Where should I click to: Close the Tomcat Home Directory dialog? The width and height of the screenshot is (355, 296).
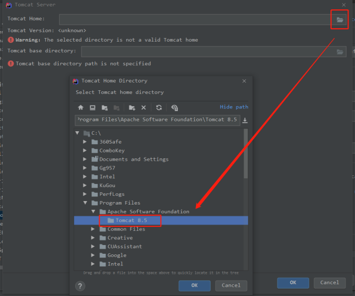[x=244, y=81]
